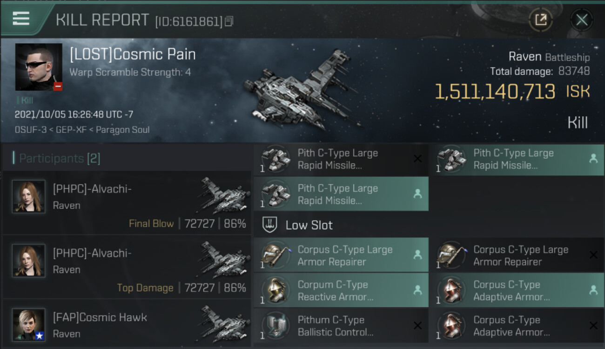Screen dimensions: 605x349
Task: Click the Low Slot shield icon
Action: click(x=270, y=225)
